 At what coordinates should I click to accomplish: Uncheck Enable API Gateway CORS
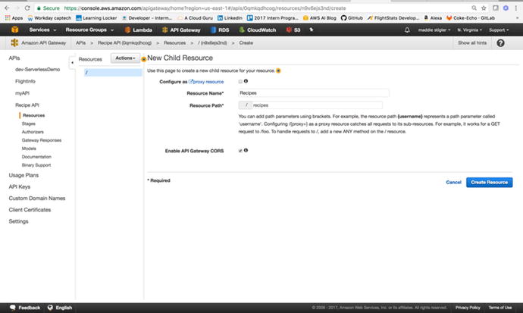[240, 151]
